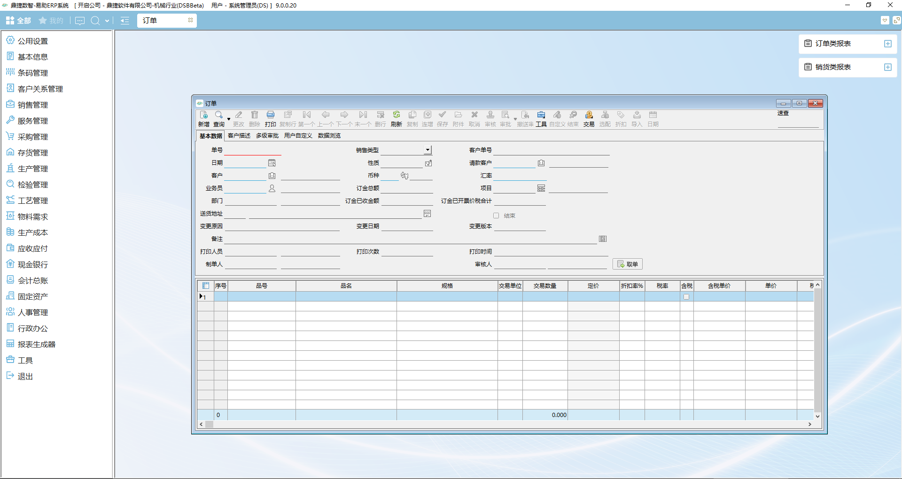Click the 打印 (Print) toolbar icon
Viewport: 902px width, 479px height.
click(x=270, y=115)
